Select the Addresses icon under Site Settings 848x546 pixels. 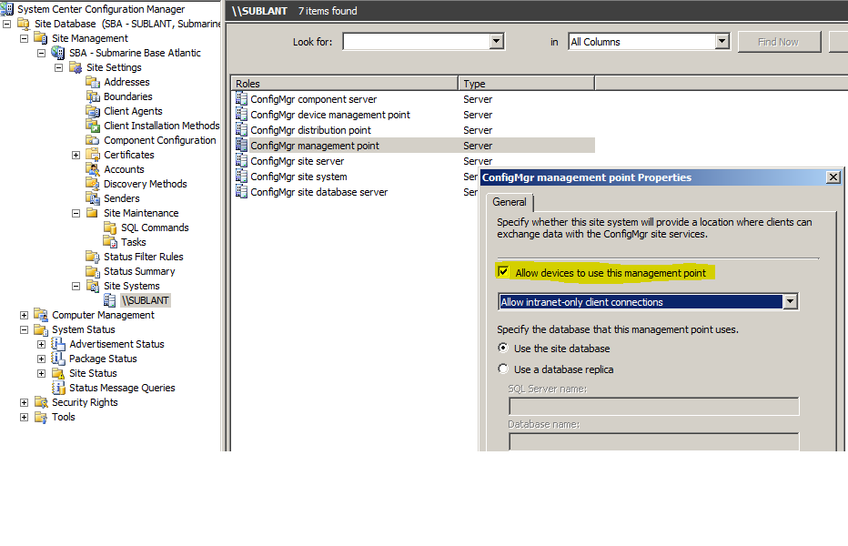[94, 81]
